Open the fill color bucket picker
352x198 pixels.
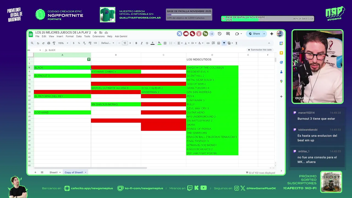pos(159,43)
